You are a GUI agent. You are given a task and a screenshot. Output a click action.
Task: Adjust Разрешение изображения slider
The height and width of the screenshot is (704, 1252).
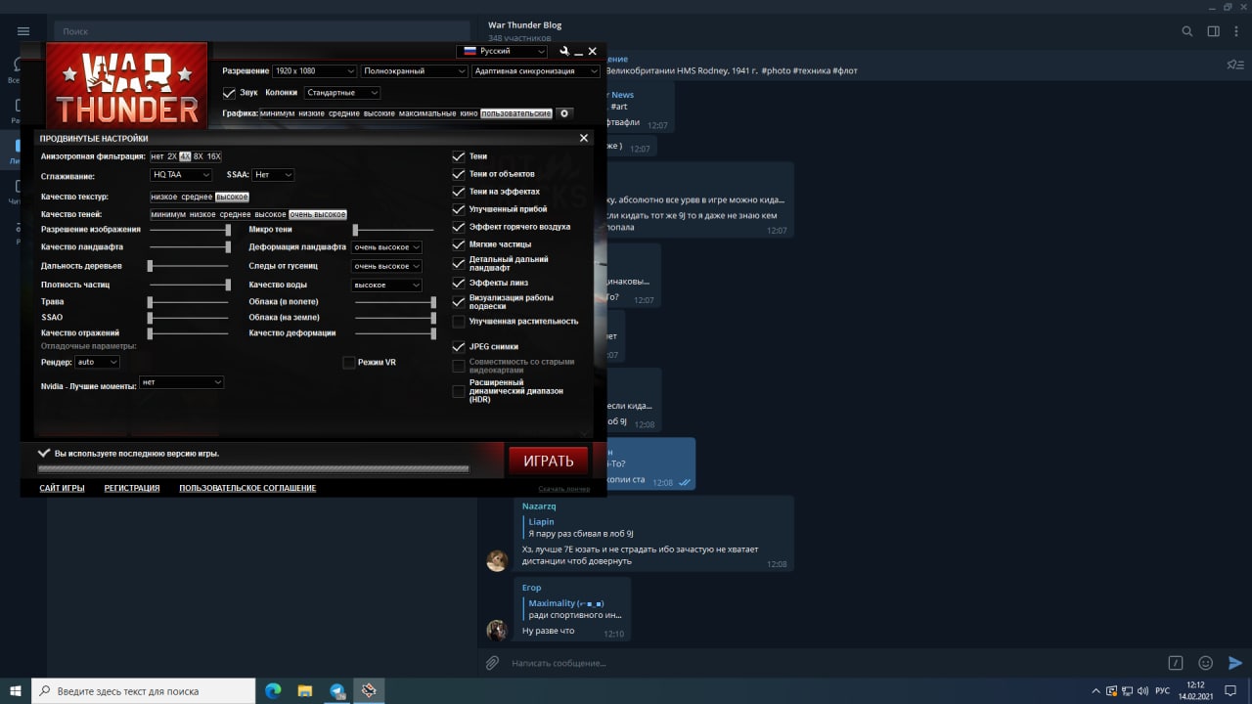pos(189,230)
